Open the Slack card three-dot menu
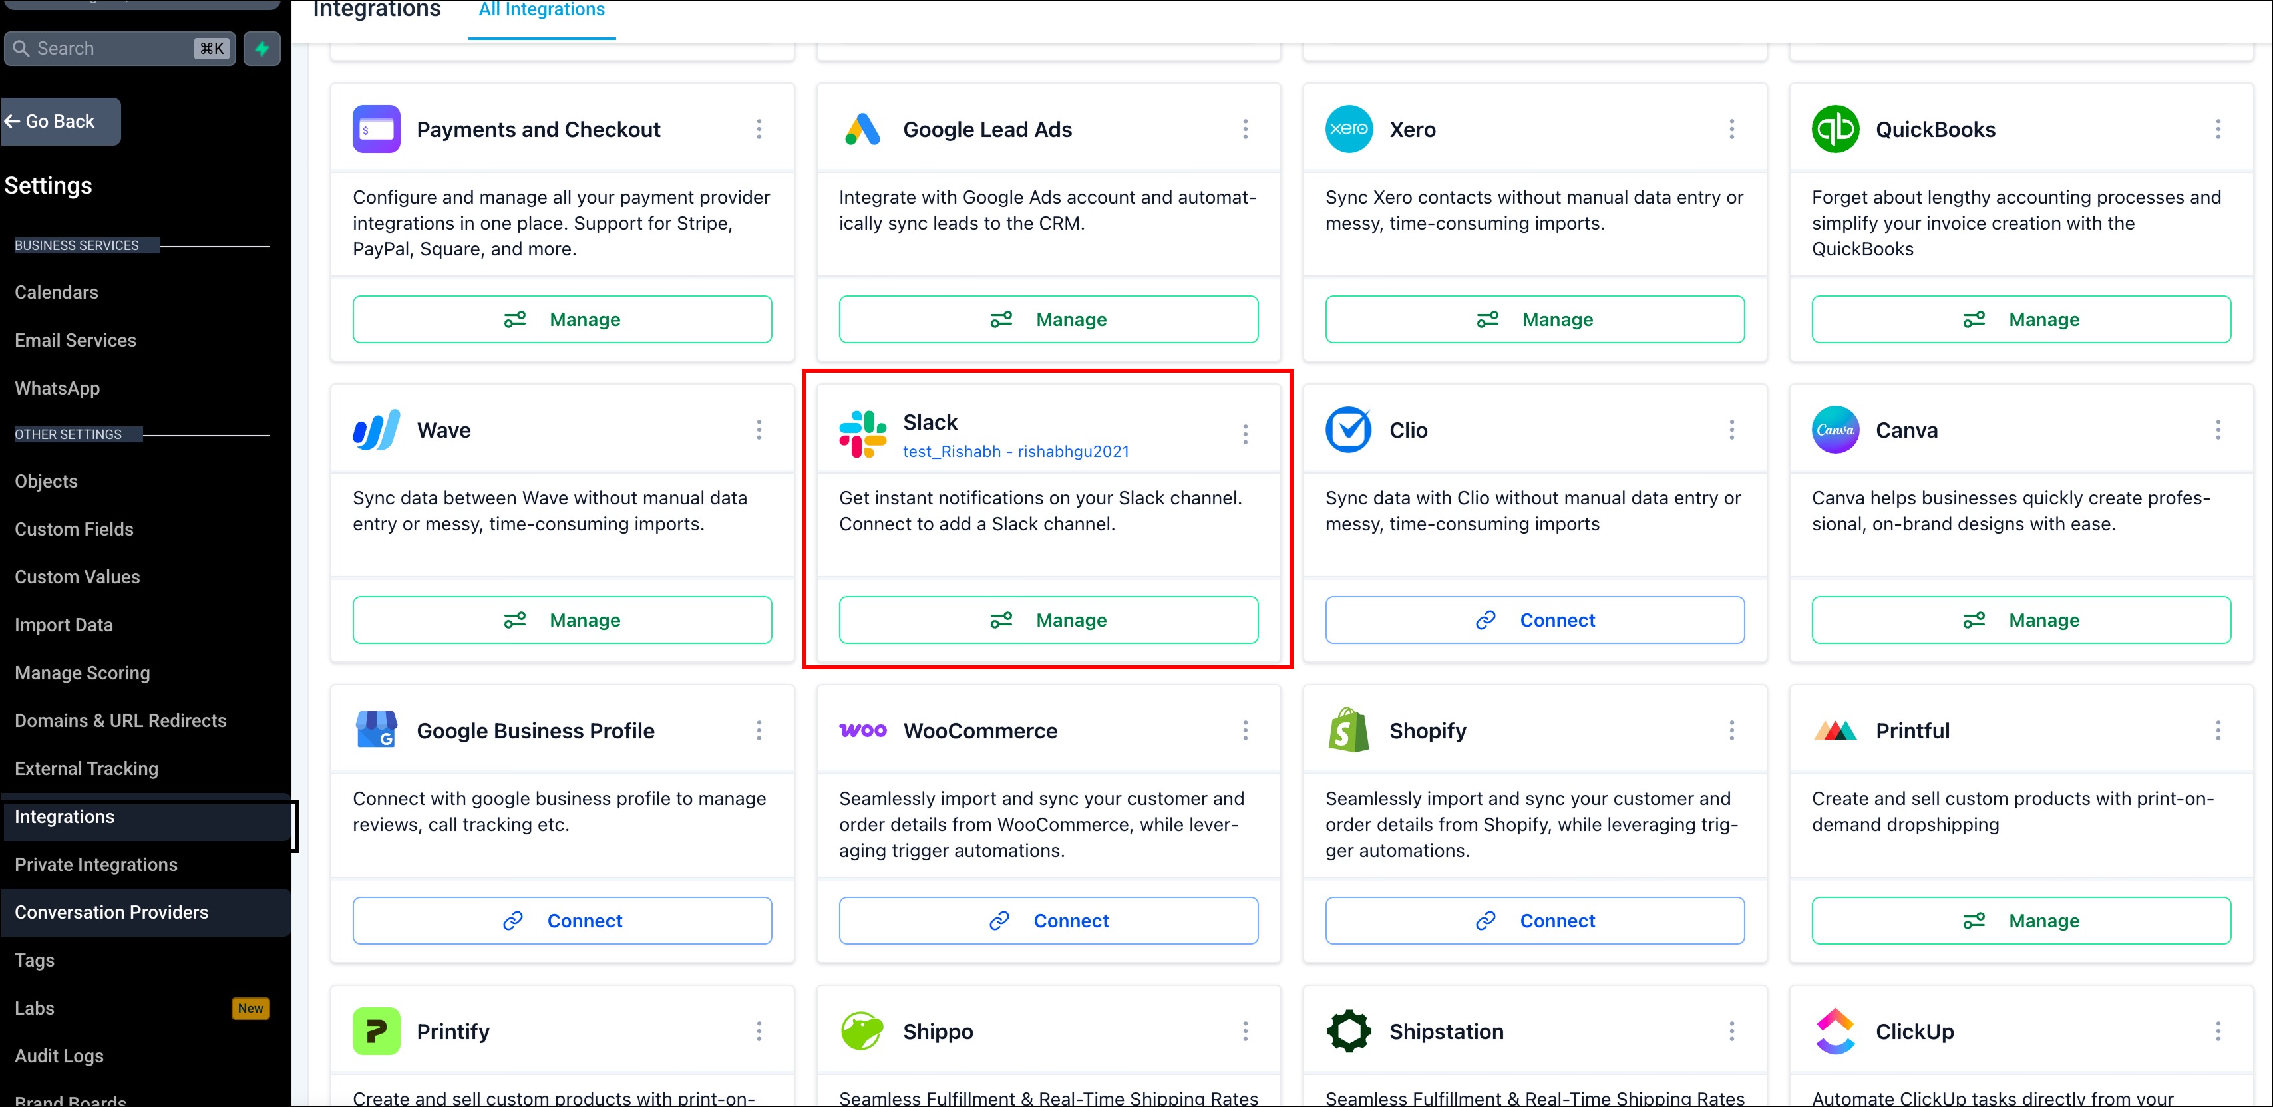 click(x=1245, y=434)
